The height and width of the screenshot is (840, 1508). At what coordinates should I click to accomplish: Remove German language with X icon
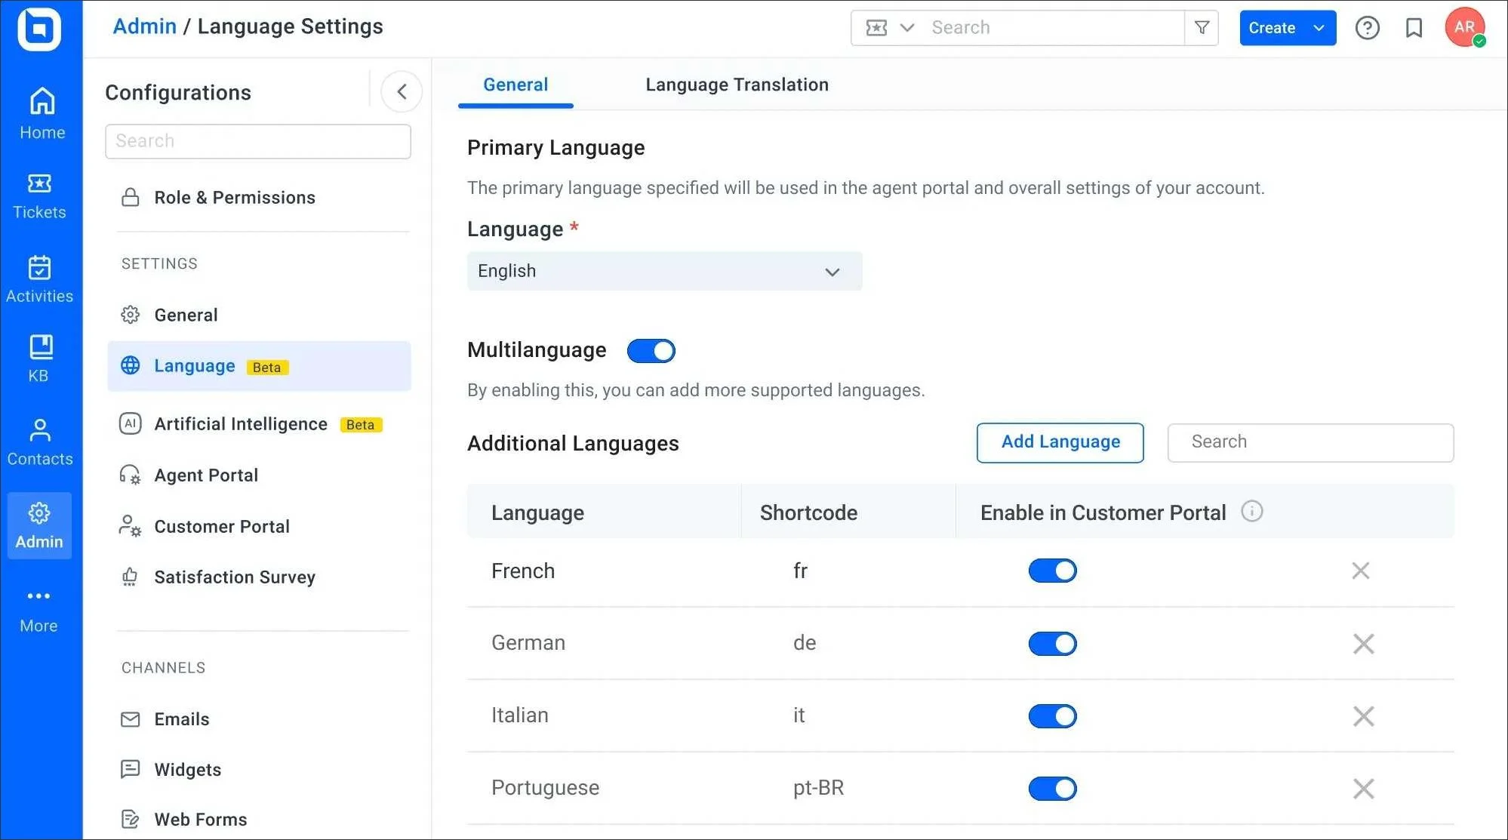pyautogui.click(x=1363, y=644)
